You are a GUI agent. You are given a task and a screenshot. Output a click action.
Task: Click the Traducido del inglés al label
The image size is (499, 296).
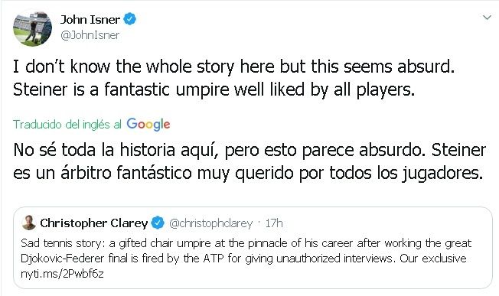click(x=67, y=125)
